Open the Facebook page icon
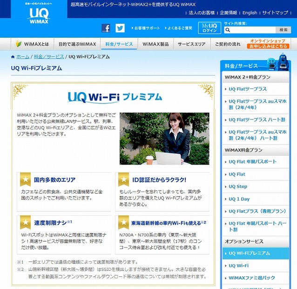Viewport: 297px width, 289px height. tap(106, 28)
